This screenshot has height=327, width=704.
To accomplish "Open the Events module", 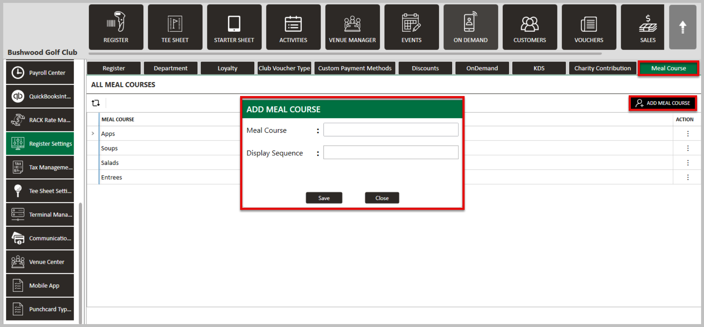I will click(x=411, y=27).
